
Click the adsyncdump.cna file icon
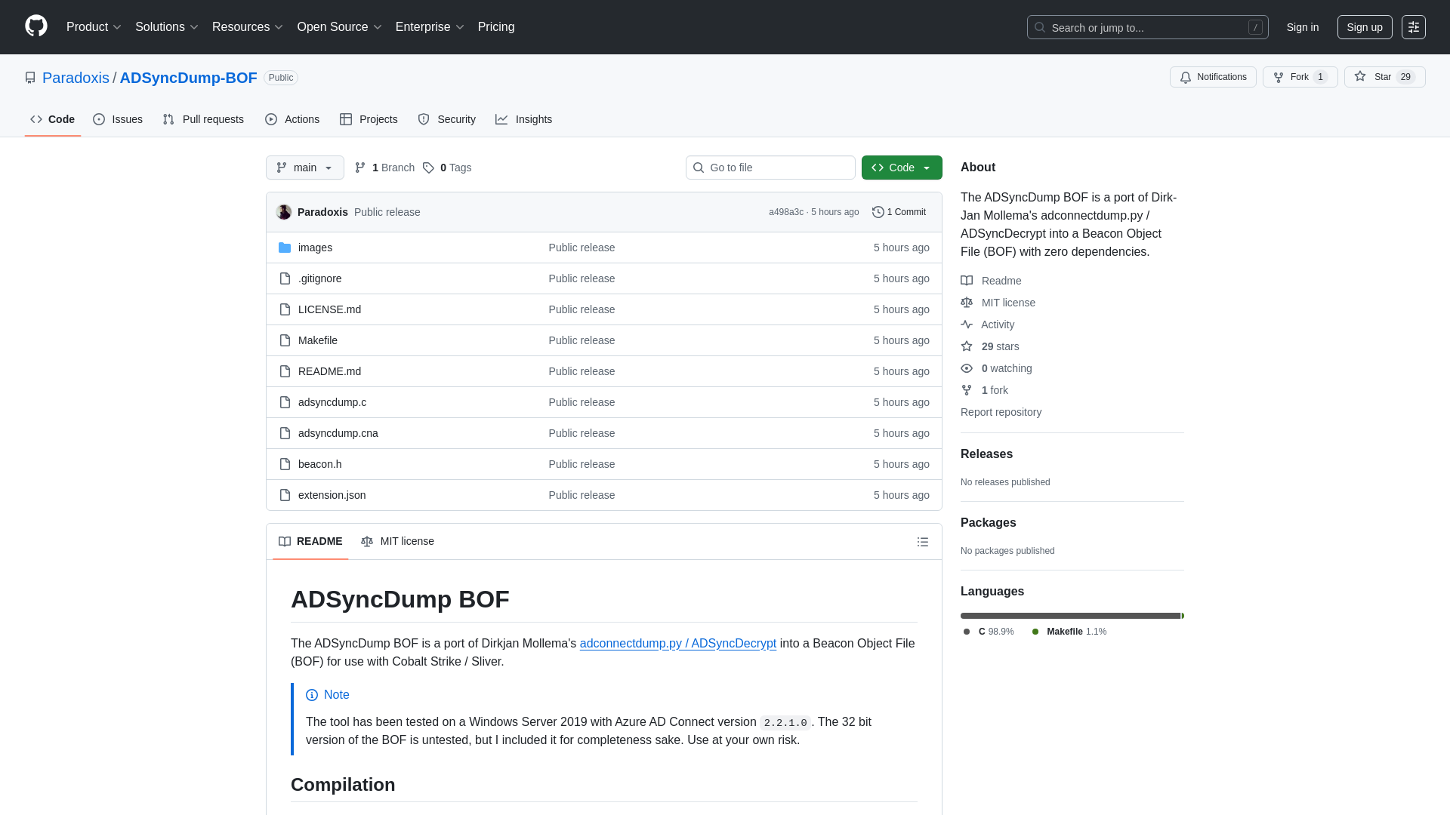click(x=285, y=433)
